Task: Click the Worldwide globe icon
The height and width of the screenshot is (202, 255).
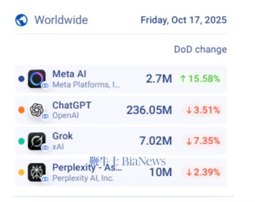Action: click(21, 20)
